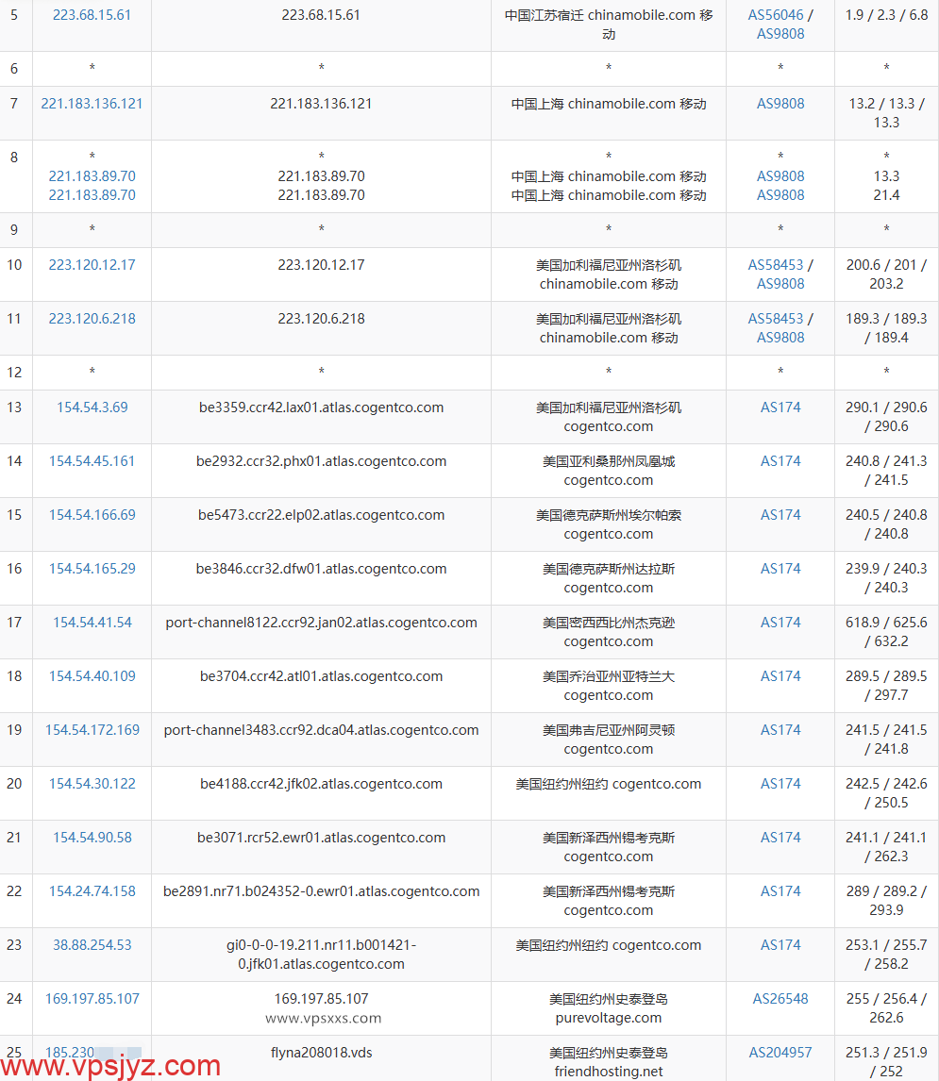Click AS56046 link in hop 5
This screenshot has width=939, height=1081.
coord(776,15)
